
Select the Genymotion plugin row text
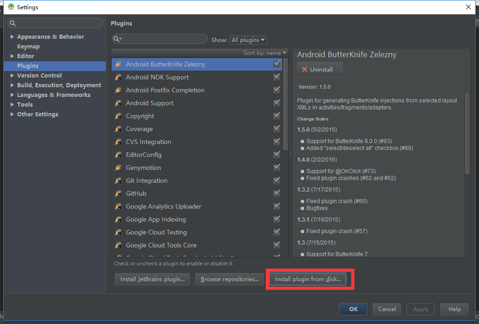[x=143, y=168]
